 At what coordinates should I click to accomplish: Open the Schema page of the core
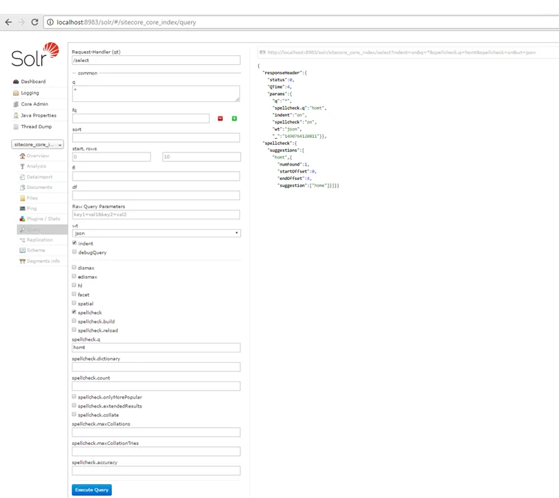tap(36, 250)
